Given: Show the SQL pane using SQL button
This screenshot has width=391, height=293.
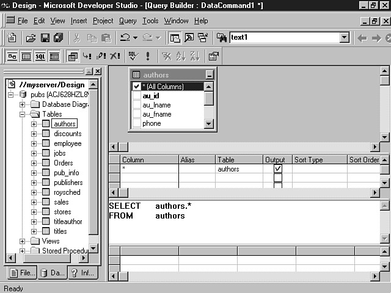Looking at the screenshot, I should (x=40, y=56).
